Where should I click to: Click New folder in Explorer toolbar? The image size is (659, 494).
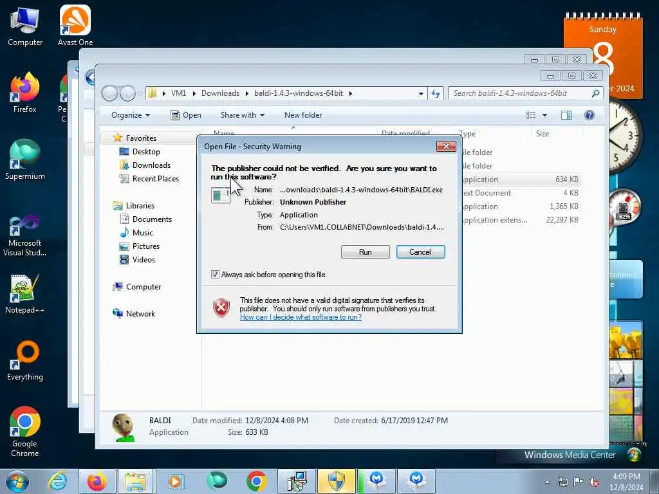pos(303,115)
